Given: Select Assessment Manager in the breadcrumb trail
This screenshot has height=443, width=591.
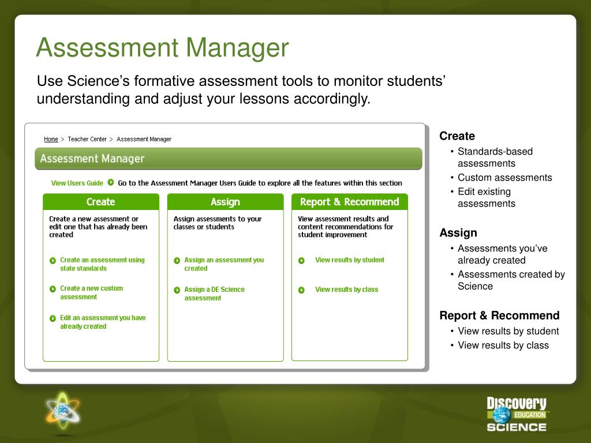Looking at the screenshot, I should point(144,139).
